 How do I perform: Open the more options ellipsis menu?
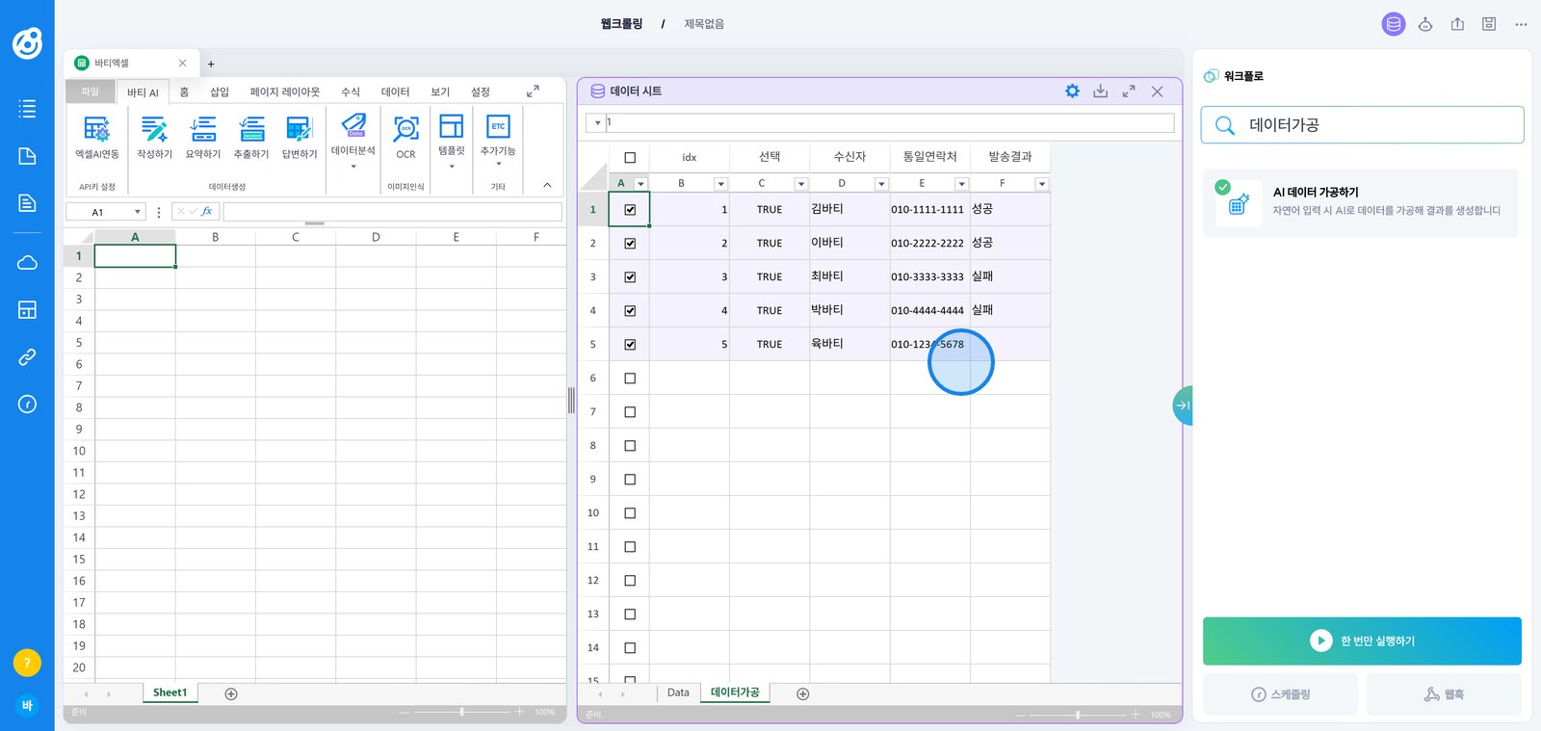click(x=1521, y=24)
